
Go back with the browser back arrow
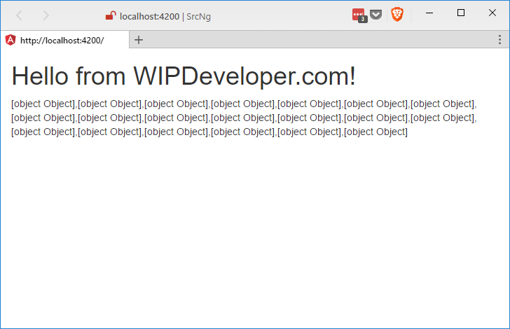pos(19,15)
